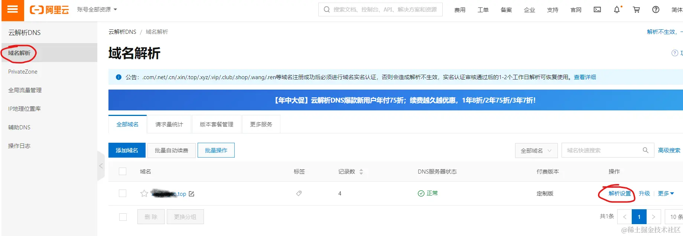Screen dimensions: 683x236
Task: Switch language via 简体 at top right
Action: (x=677, y=10)
